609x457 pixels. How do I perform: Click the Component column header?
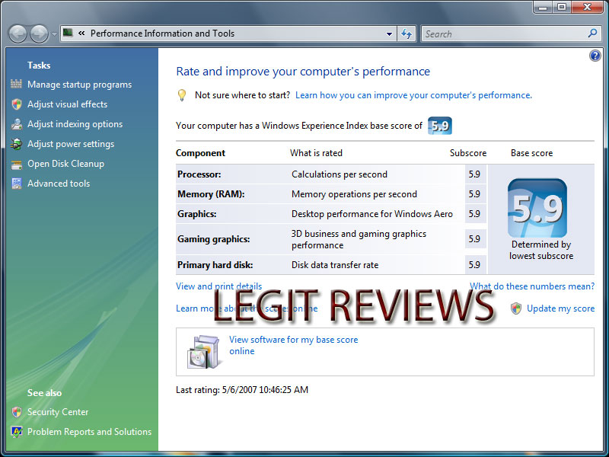tap(200, 153)
